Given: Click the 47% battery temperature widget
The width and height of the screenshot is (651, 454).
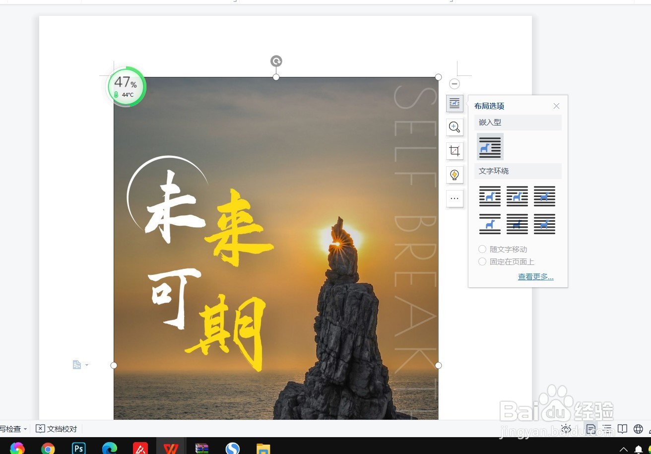Looking at the screenshot, I should pos(126,87).
